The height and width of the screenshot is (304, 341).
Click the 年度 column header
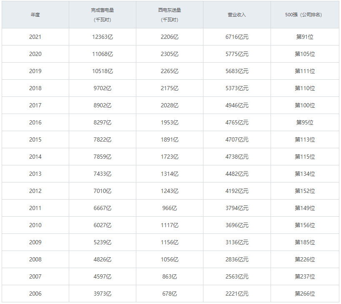pos(35,15)
